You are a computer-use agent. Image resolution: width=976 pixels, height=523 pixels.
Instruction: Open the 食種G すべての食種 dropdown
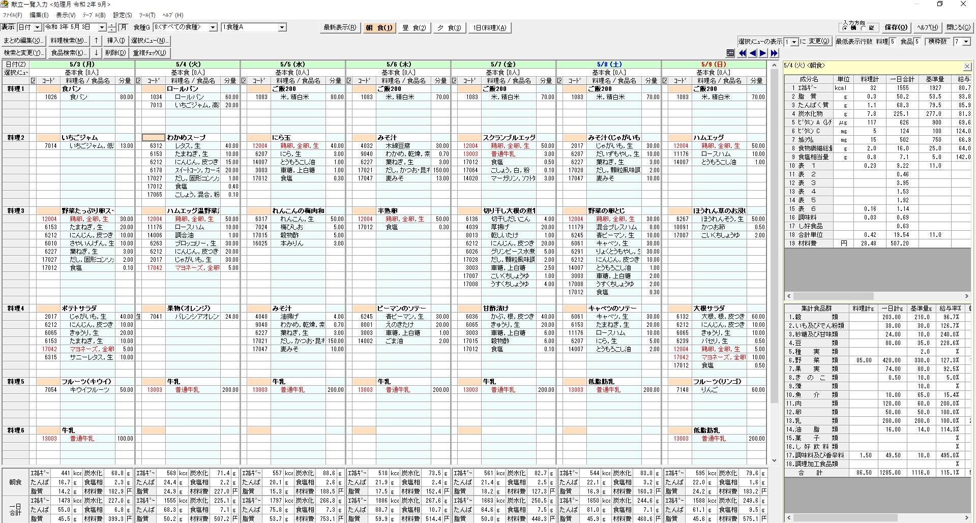point(213,27)
